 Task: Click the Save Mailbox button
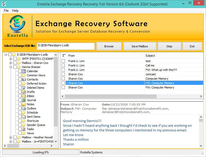click(140, 46)
